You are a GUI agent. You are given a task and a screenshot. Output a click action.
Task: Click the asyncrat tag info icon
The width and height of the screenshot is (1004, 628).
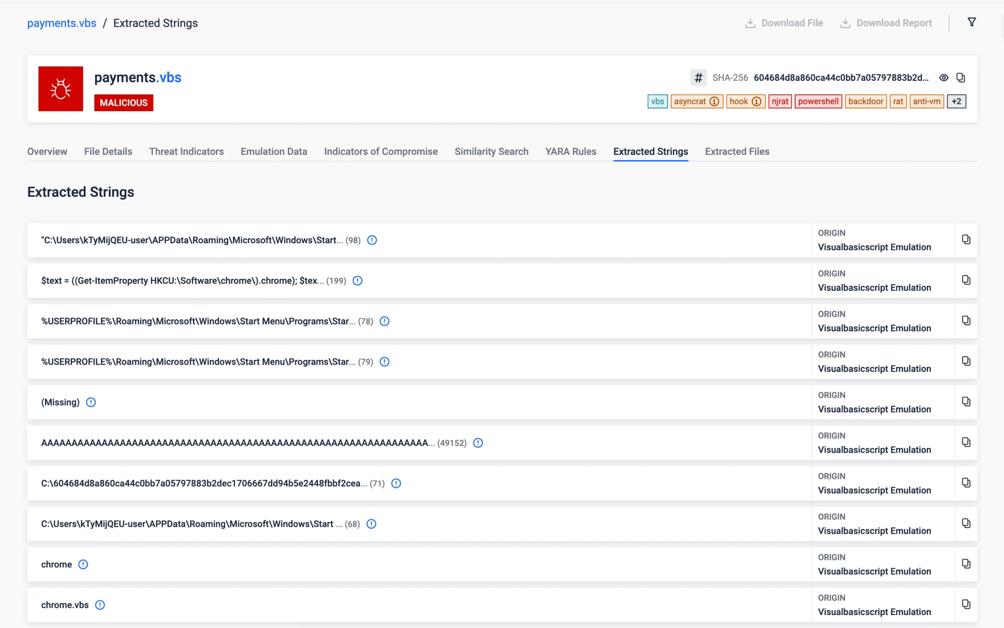(x=714, y=101)
